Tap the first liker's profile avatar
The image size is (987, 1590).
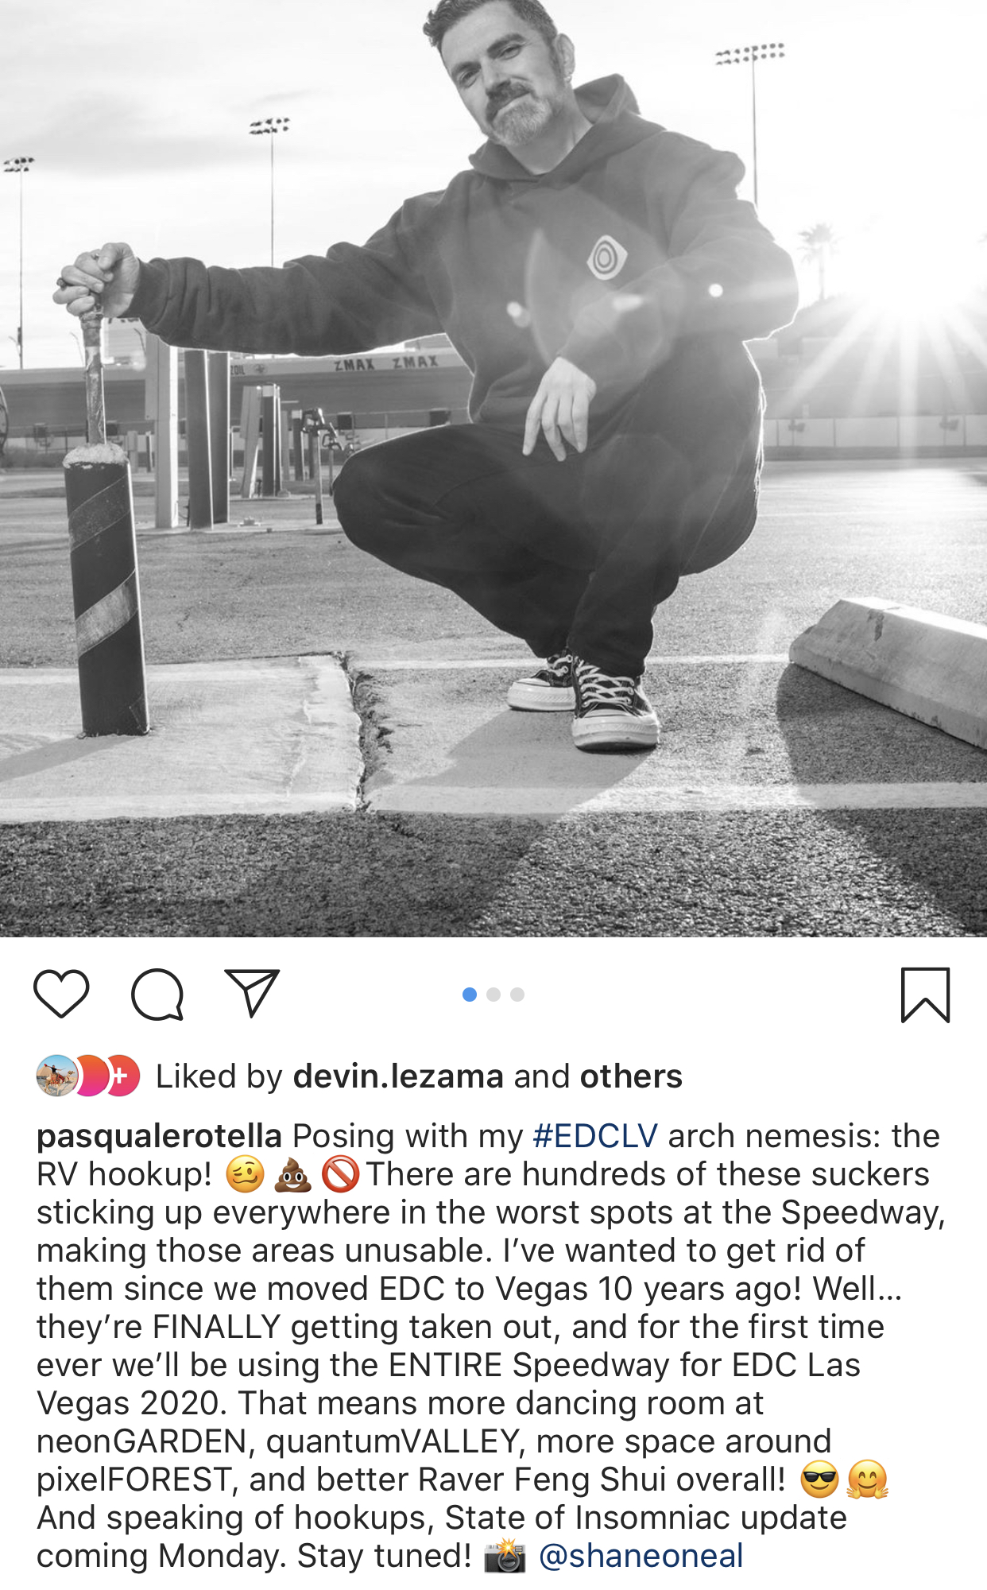(x=56, y=1076)
